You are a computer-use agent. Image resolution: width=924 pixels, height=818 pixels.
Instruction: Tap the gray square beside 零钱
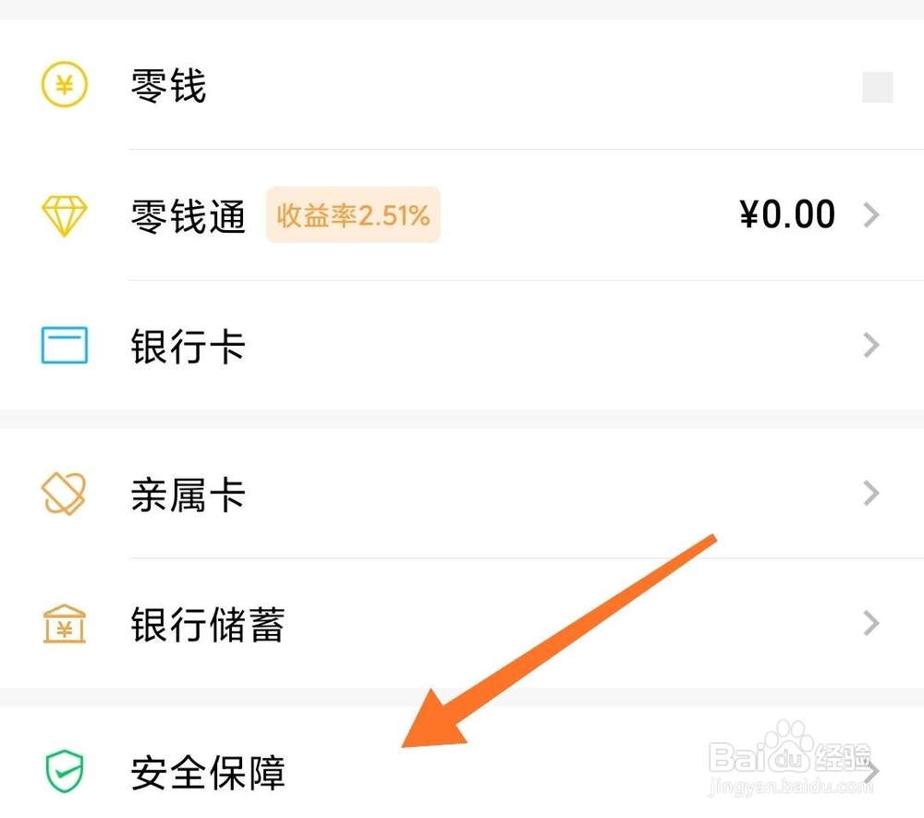coord(877,87)
